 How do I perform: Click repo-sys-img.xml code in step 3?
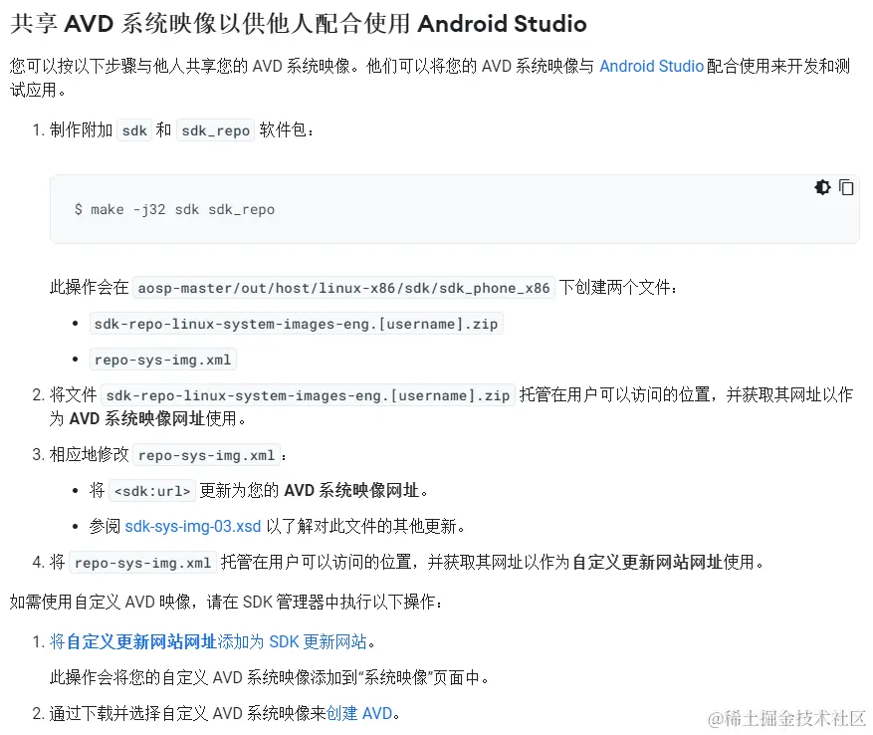point(207,455)
